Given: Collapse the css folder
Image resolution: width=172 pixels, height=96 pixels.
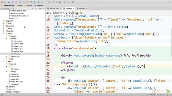Looking at the screenshot, I should point(6,66).
